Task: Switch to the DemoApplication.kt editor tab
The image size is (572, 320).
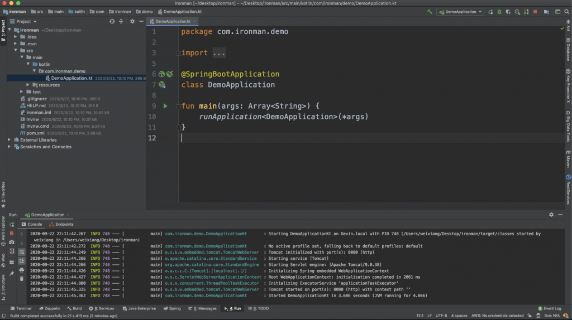Action: [173, 22]
